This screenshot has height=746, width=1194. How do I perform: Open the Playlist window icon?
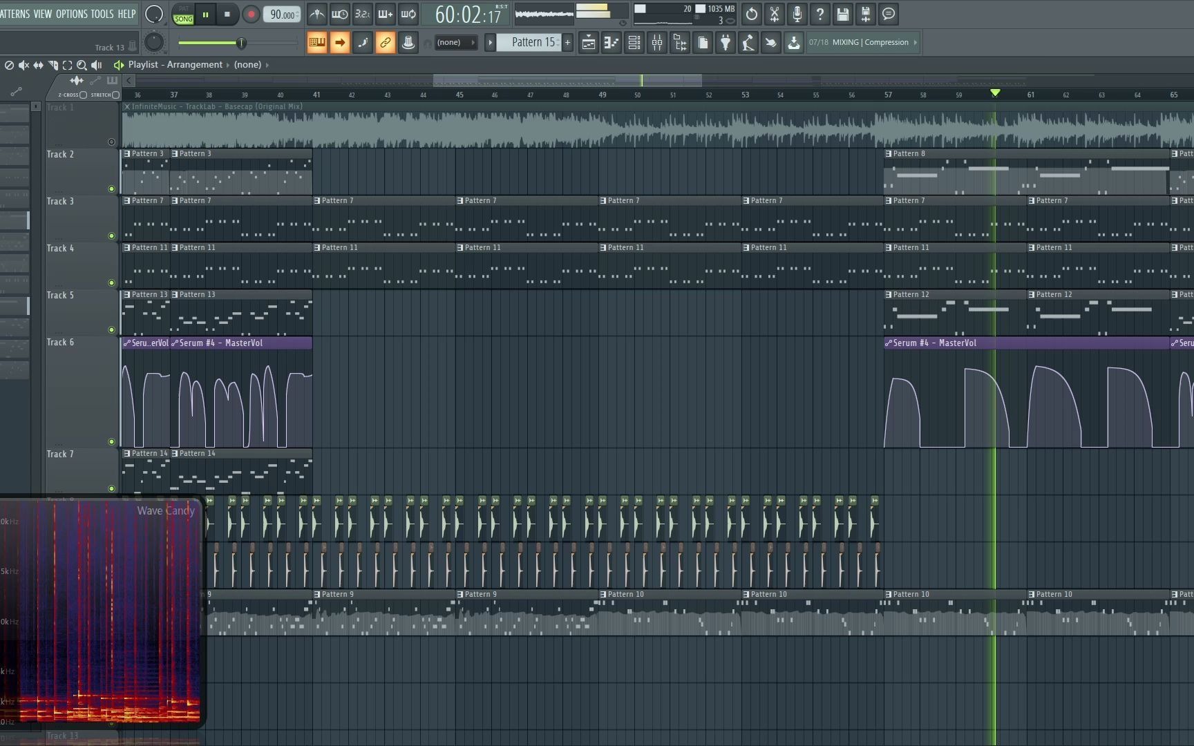click(589, 42)
